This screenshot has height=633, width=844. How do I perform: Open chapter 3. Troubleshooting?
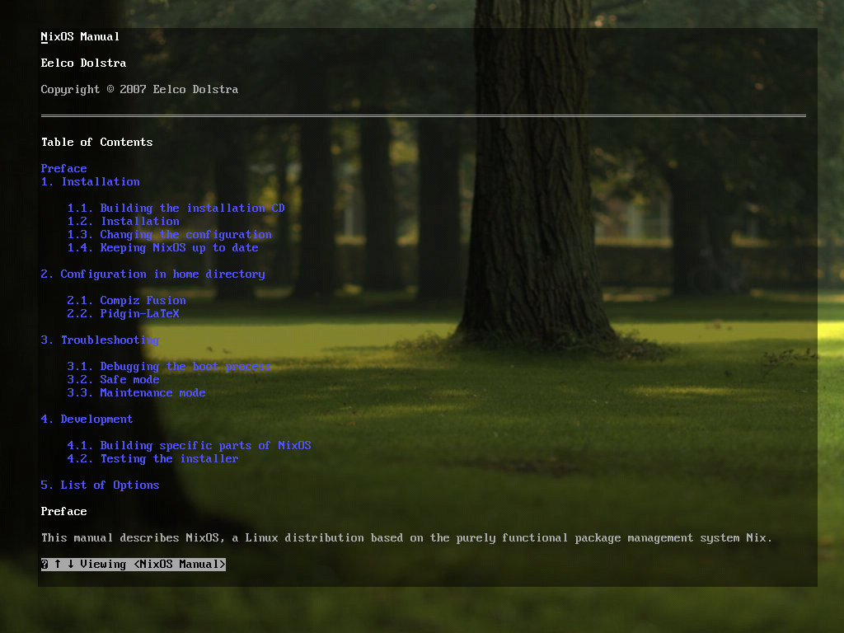[x=100, y=340]
